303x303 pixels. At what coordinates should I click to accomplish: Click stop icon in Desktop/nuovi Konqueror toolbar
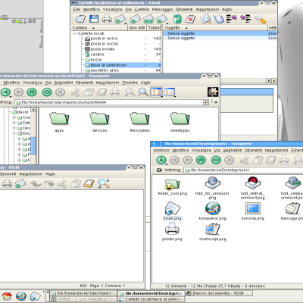click(230, 160)
